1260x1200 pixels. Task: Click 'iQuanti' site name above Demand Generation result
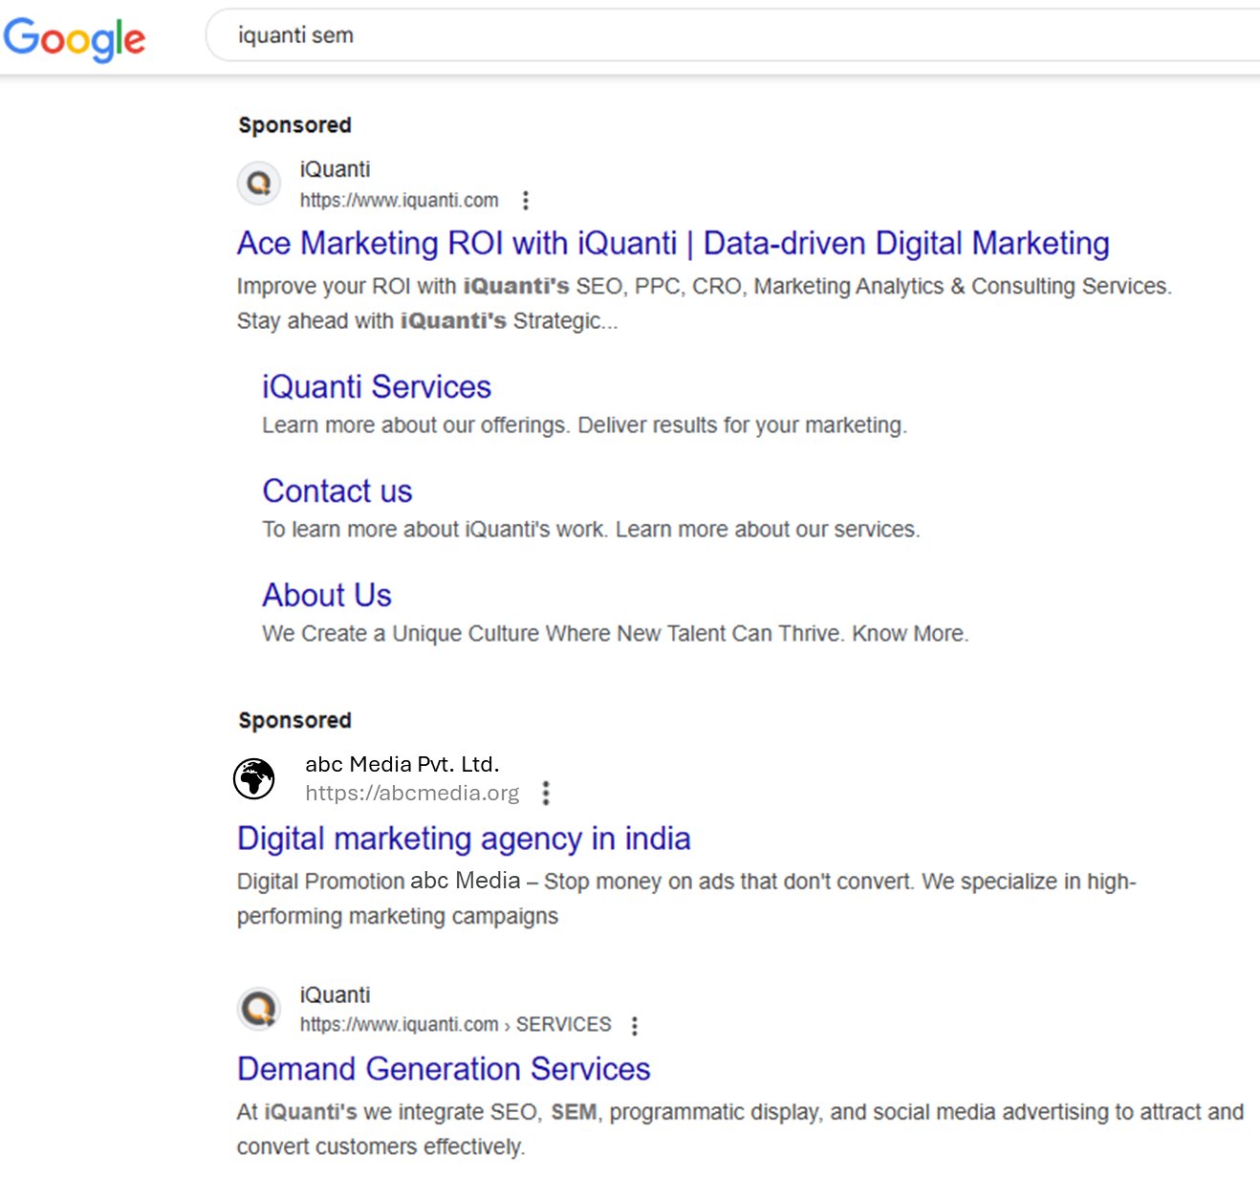[335, 994]
